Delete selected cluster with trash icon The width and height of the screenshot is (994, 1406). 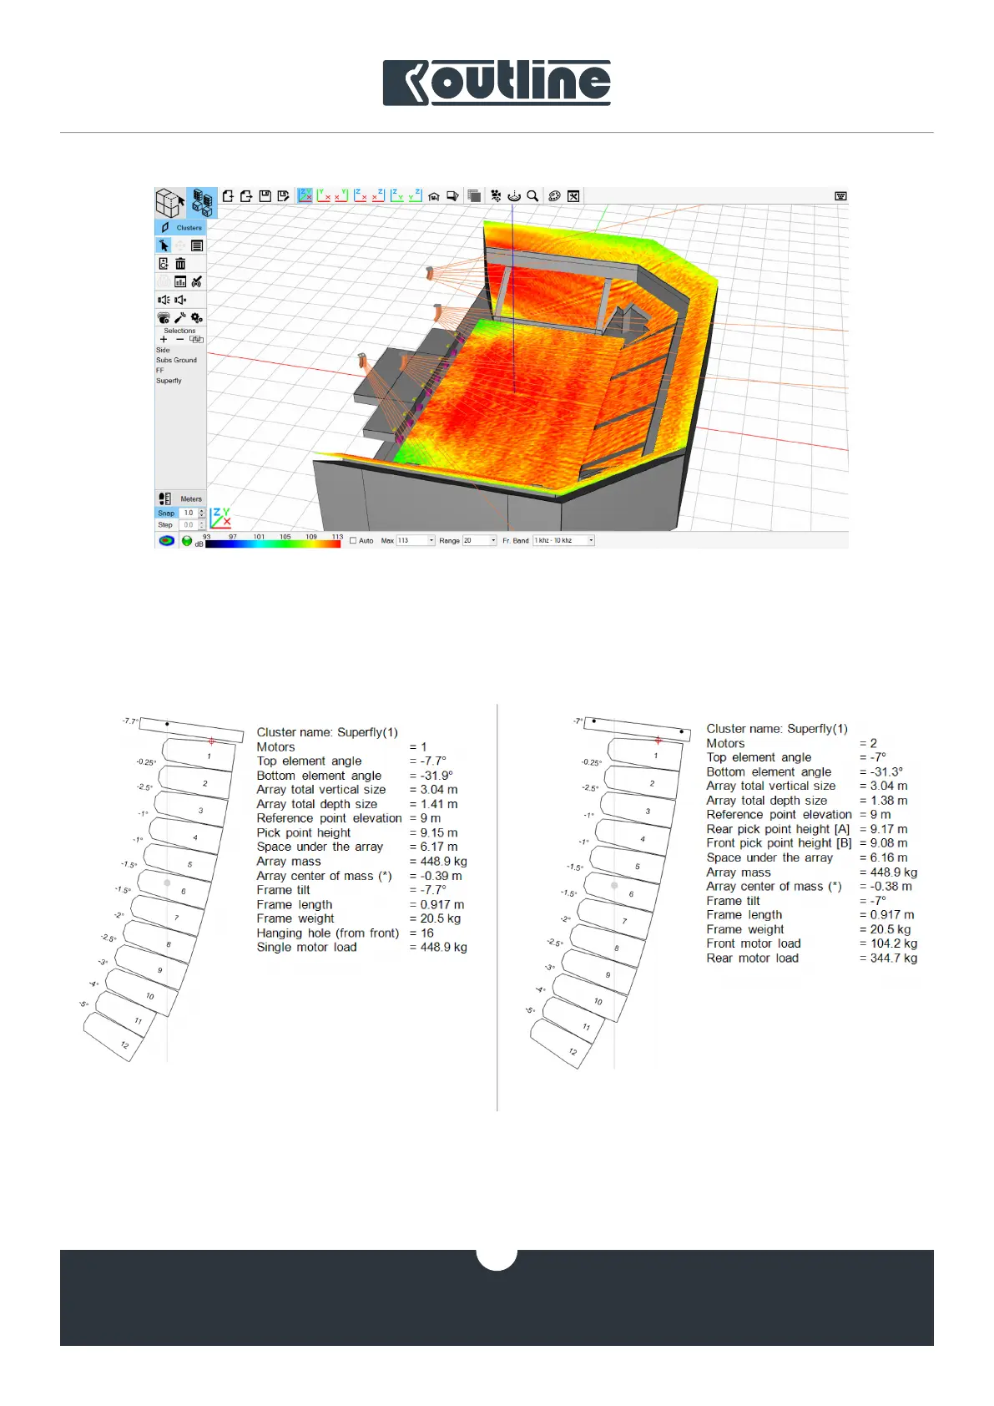pos(180,264)
